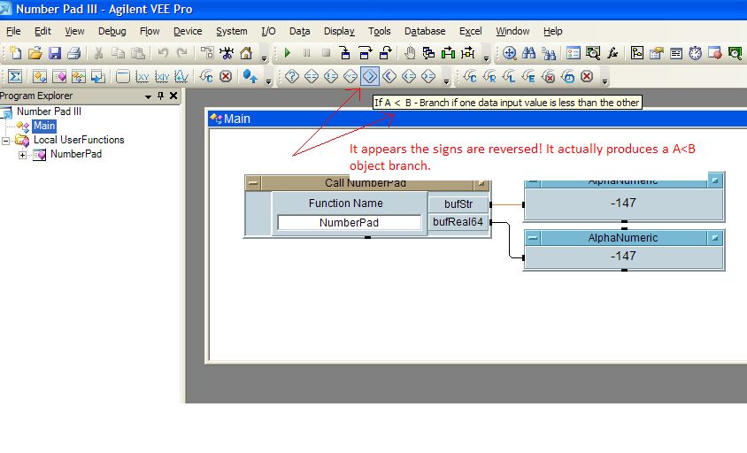Viewport: 747px width, 453px height.
Task: Click the hand pan tool icon
Action: [x=410, y=54]
